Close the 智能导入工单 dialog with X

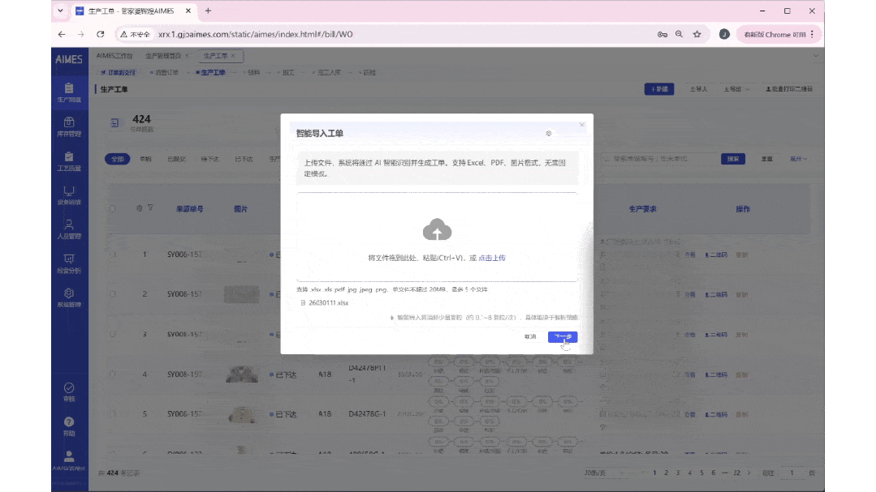(x=581, y=124)
